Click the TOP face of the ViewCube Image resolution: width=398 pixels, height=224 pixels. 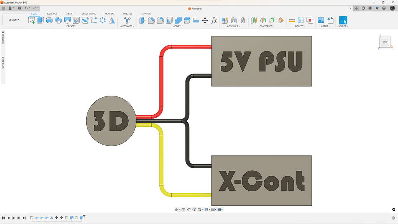coord(384,42)
